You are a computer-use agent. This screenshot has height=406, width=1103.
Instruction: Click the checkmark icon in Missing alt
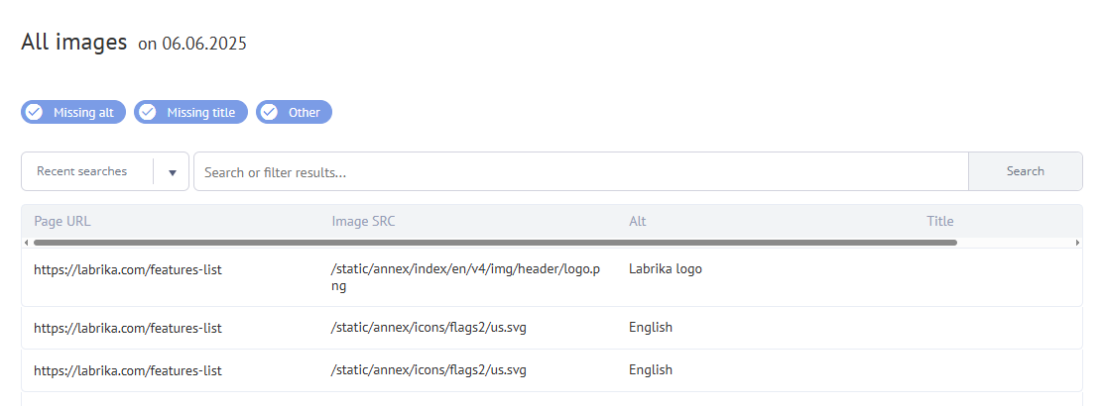[34, 113]
